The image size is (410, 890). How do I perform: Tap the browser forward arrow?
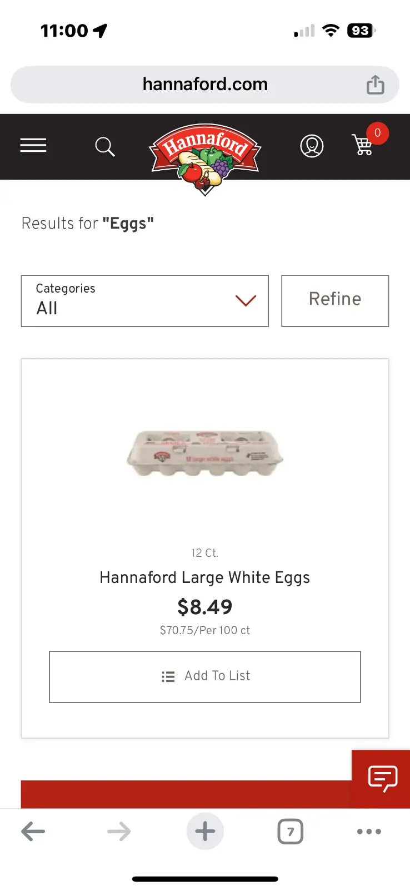point(119,832)
